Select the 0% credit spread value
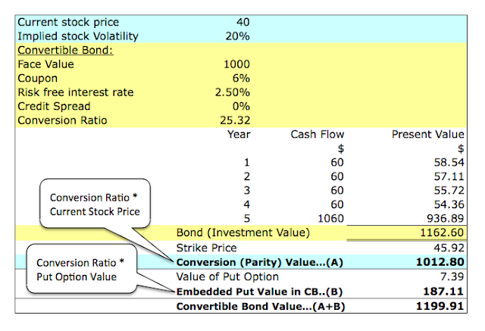 [x=241, y=106]
